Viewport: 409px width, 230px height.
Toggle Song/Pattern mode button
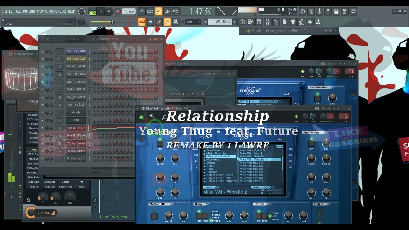[x=92, y=11]
